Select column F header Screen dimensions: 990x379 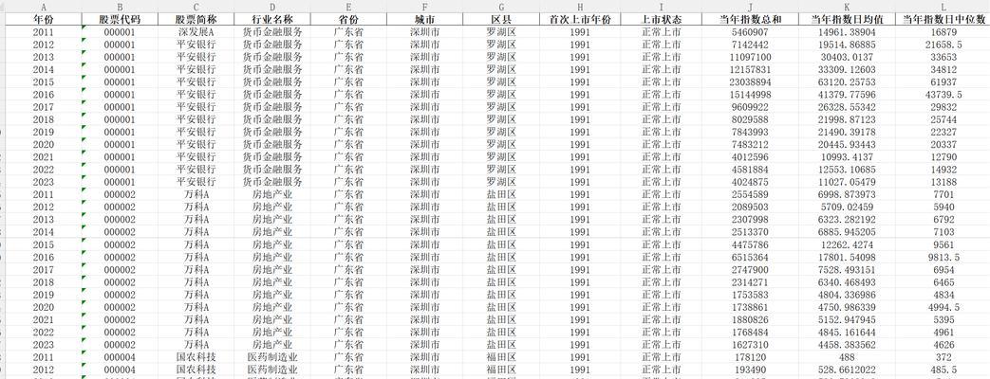pyautogui.click(x=424, y=7)
